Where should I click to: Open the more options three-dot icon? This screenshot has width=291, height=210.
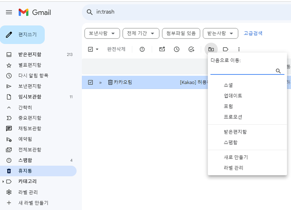pos(239,49)
